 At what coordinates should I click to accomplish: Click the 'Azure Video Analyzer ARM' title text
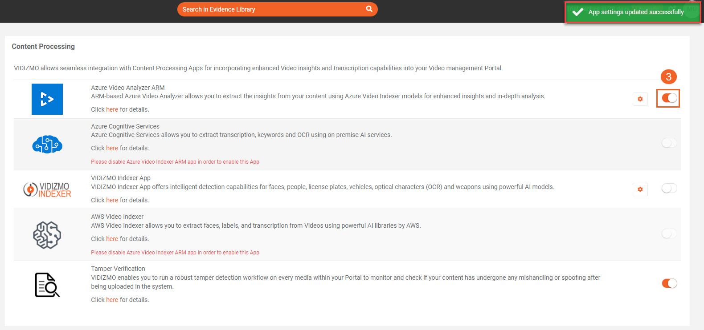[x=128, y=88]
